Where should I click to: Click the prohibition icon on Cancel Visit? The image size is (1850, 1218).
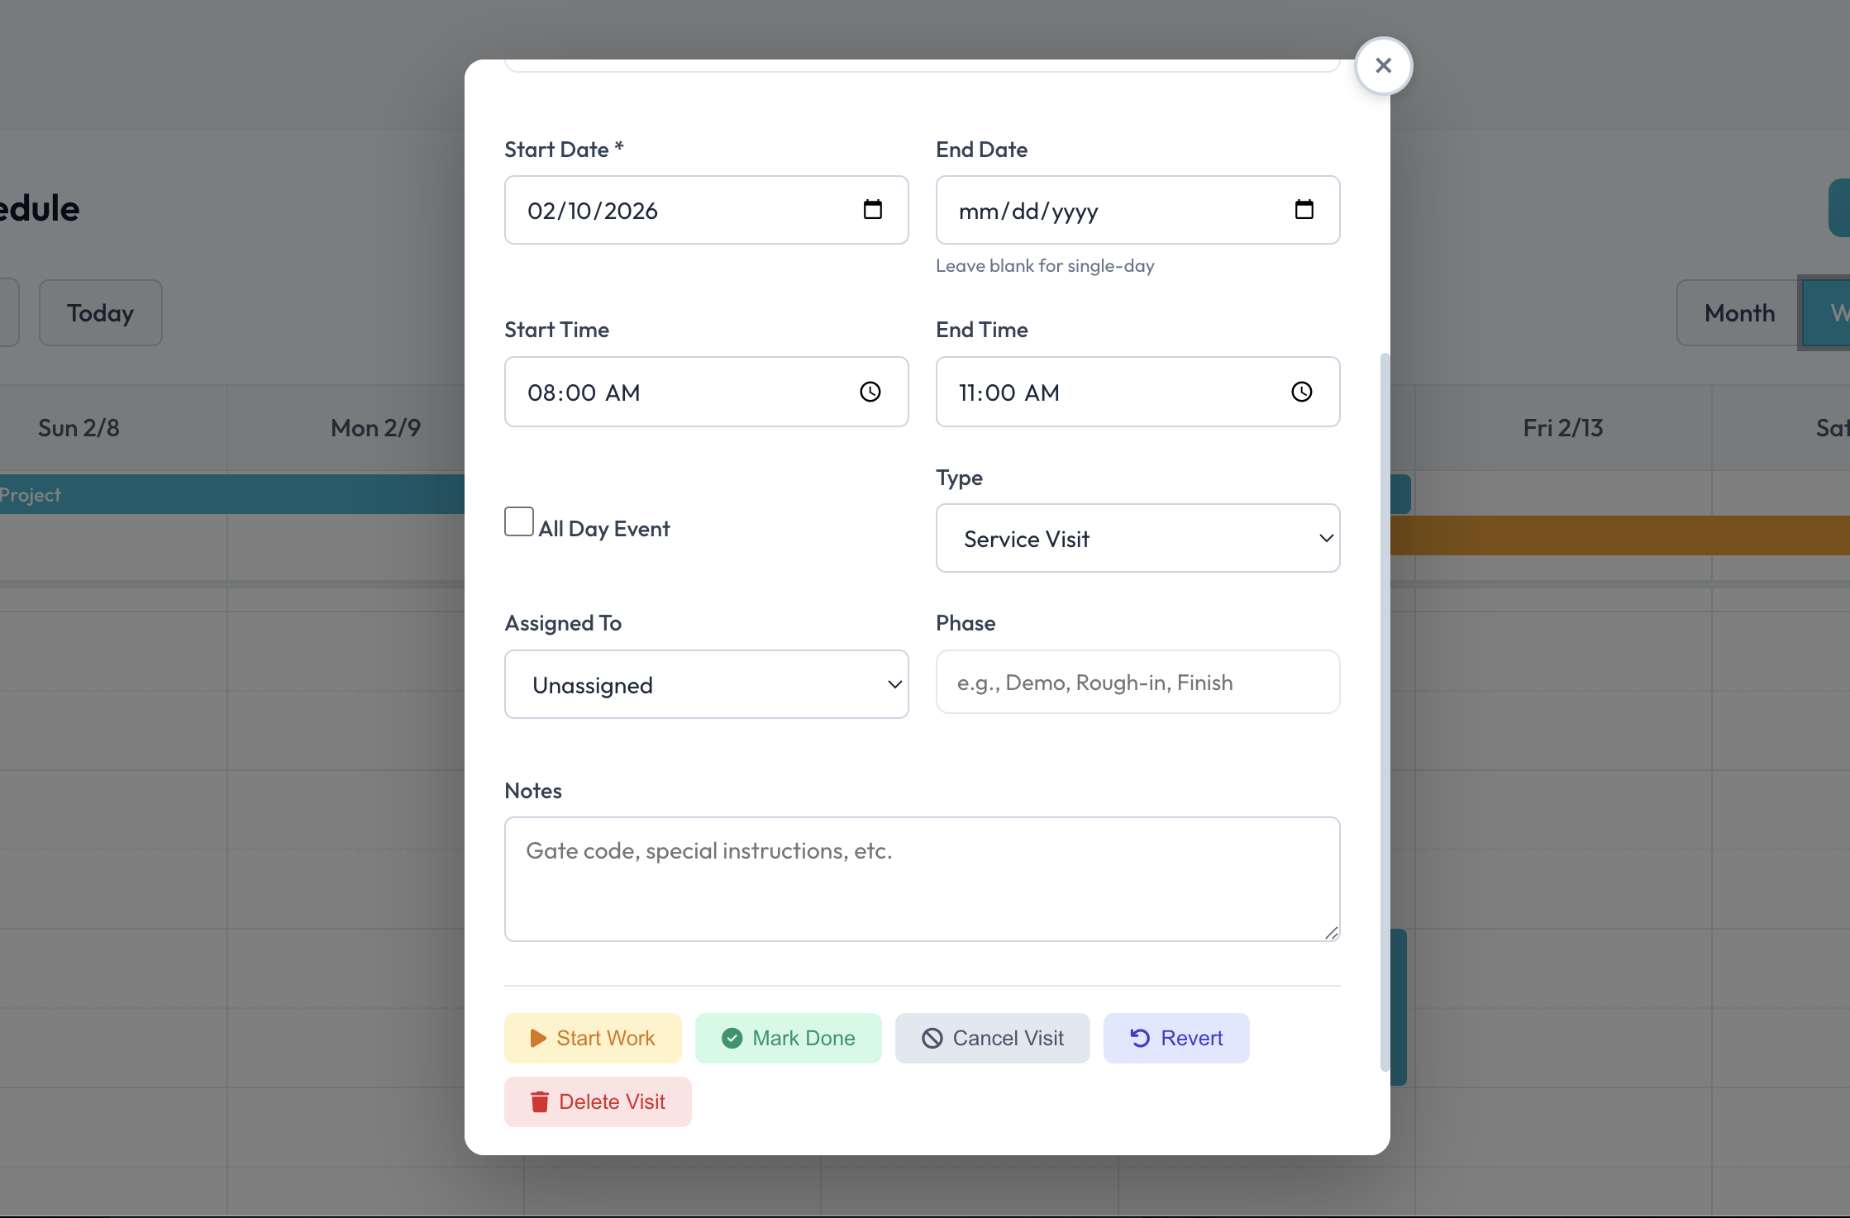point(933,1038)
